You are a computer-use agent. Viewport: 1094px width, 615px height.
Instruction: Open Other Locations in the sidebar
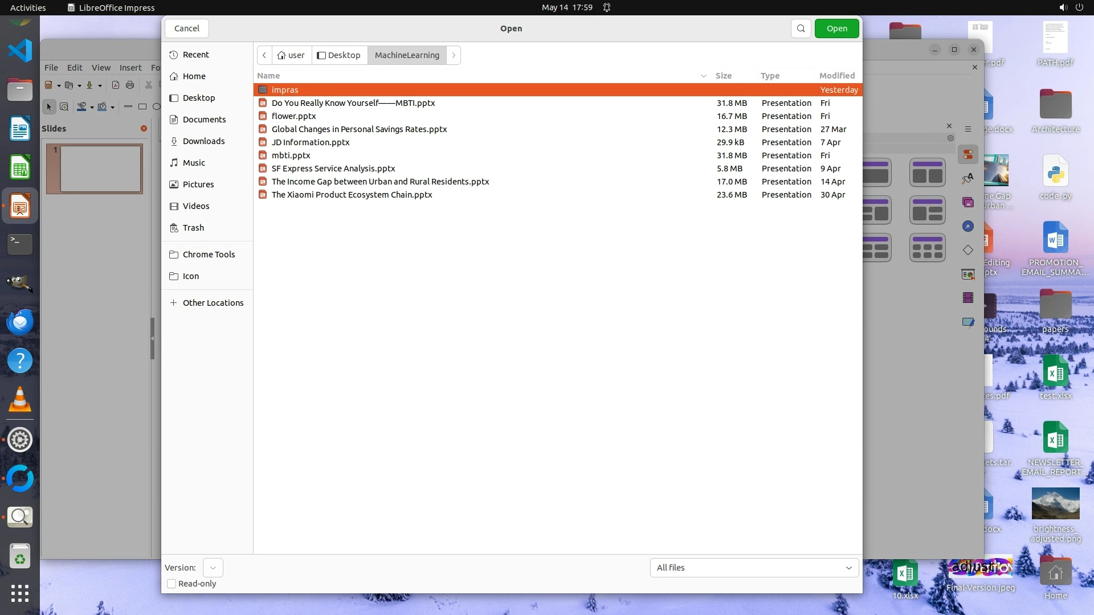pos(213,303)
